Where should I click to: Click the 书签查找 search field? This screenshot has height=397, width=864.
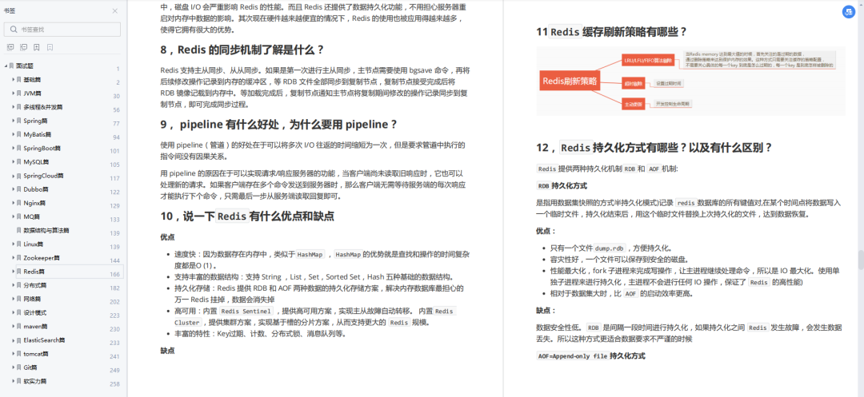(62, 29)
